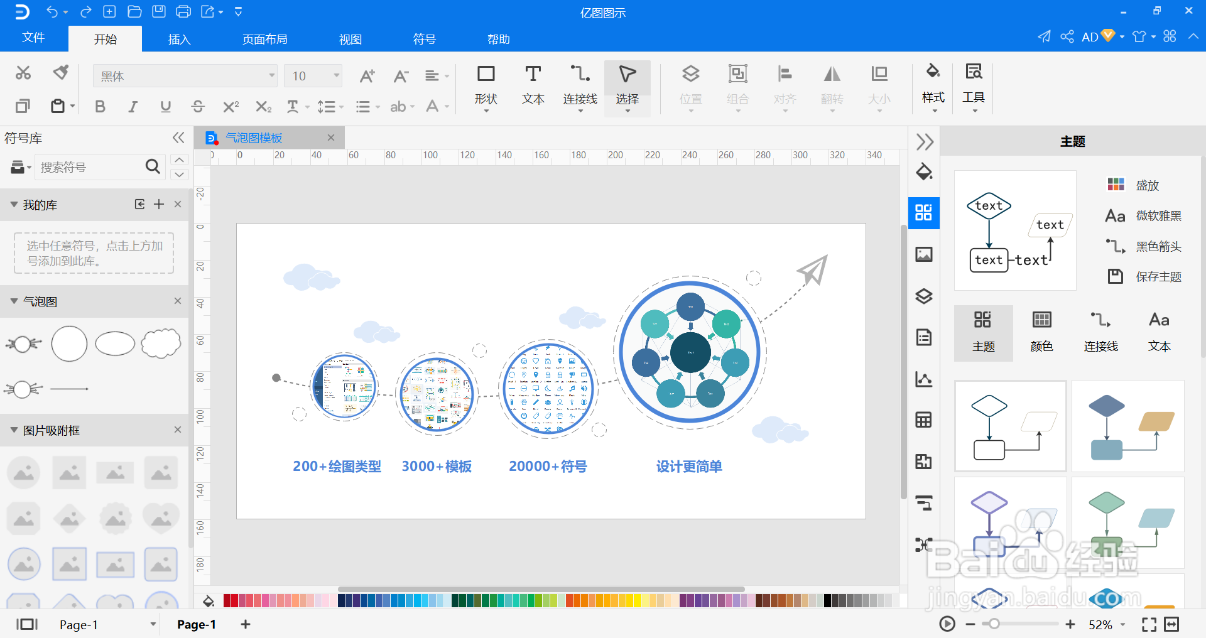Save document using floppy disk icon
This screenshot has width=1206, height=638.
(159, 11)
